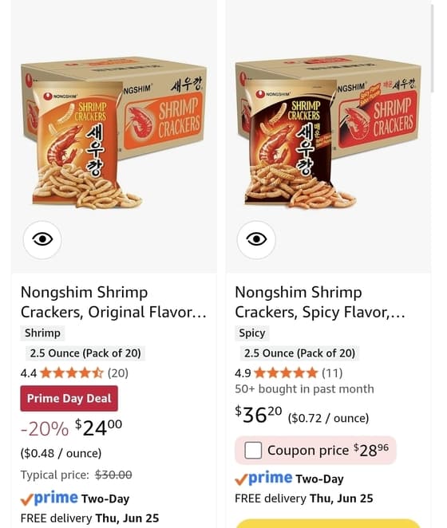Image resolution: width=447 pixels, height=528 pixels.
Task: Tick the Coupon price $28.96 checkbox
Action: point(253,450)
